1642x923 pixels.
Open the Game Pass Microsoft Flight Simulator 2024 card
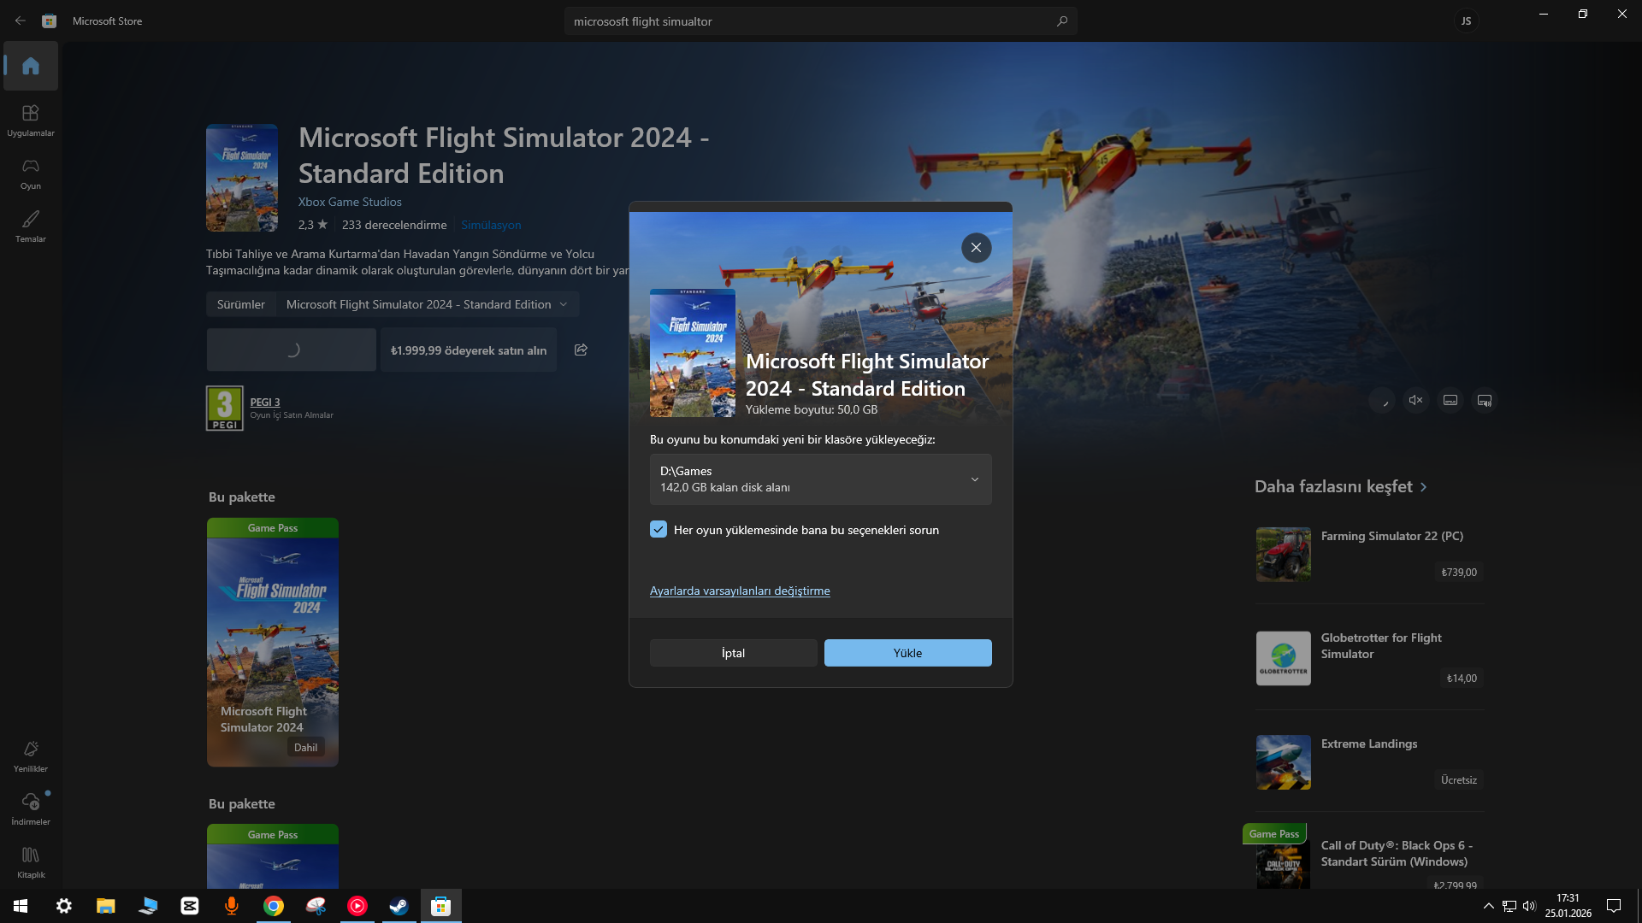pyautogui.click(x=273, y=642)
